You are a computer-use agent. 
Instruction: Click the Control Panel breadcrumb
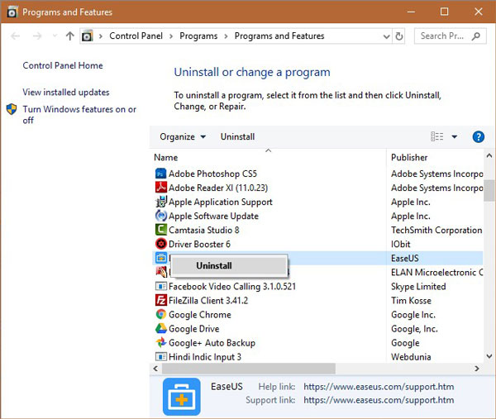[x=136, y=36]
